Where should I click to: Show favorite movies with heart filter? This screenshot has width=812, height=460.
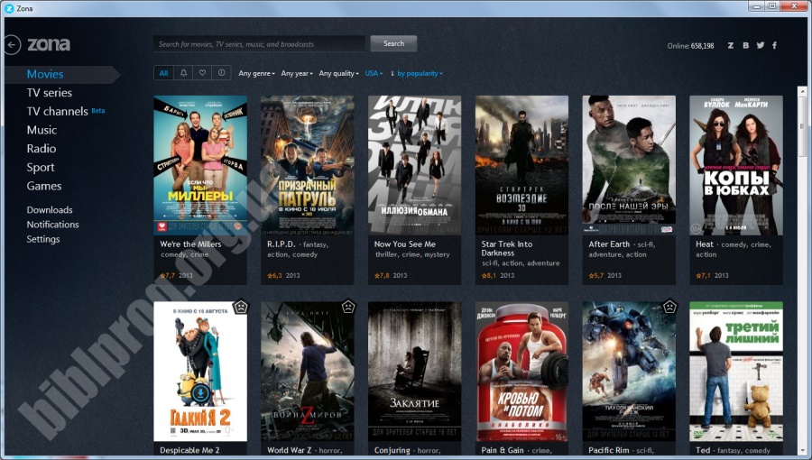click(x=202, y=73)
